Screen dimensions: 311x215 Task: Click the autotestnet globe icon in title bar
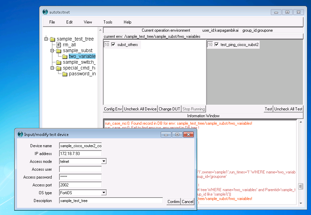[45, 12]
